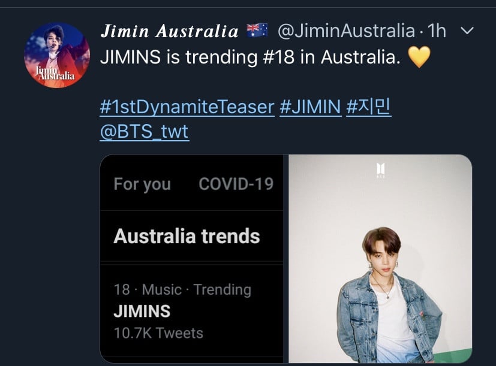496x366 pixels.
Task: Open the tweet options chevron dropdown
Action: pos(467,31)
